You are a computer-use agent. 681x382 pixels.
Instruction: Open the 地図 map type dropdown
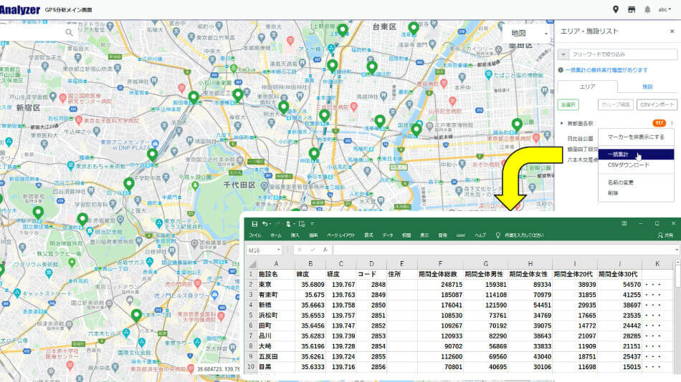click(x=525, y=33)
